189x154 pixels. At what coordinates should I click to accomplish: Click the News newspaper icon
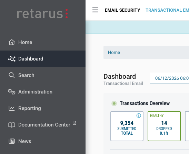click(x=12, y=141)
